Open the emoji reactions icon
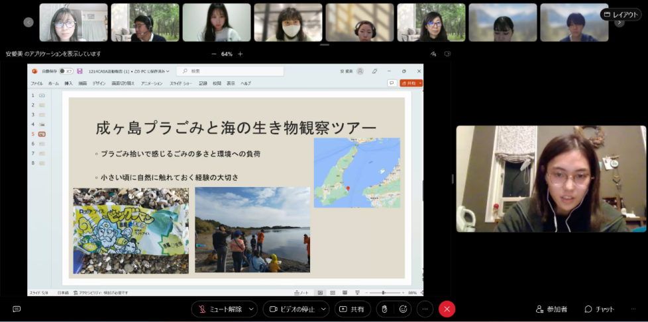Viewport: 648px width, 322px height. [x=403, y=309]
